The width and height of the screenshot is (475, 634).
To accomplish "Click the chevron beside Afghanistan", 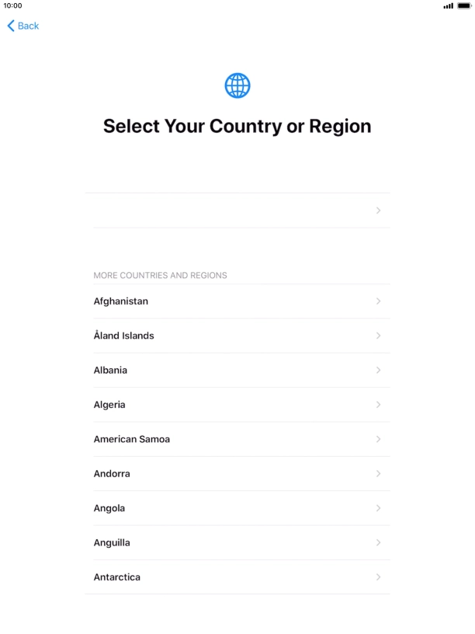I will (378, 301).
